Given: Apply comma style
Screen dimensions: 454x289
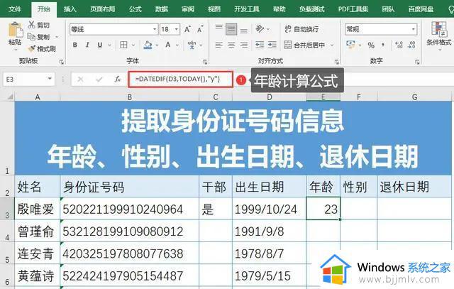Looking at the screenshot, I should coord(383,45).
